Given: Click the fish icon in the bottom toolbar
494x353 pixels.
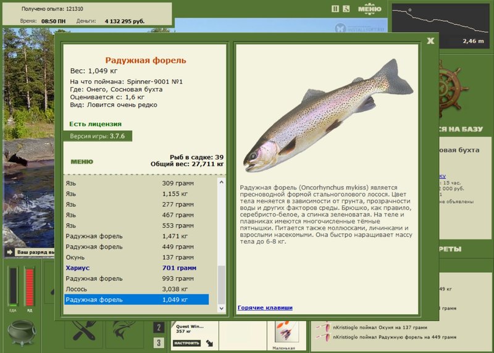Looking at the screenshot, I should 124,331.
